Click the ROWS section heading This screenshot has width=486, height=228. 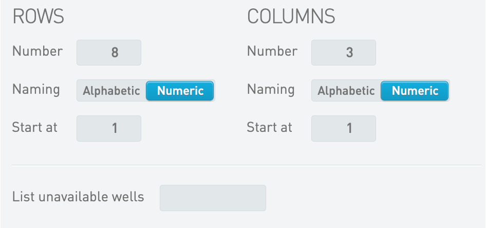click(39, 17)
